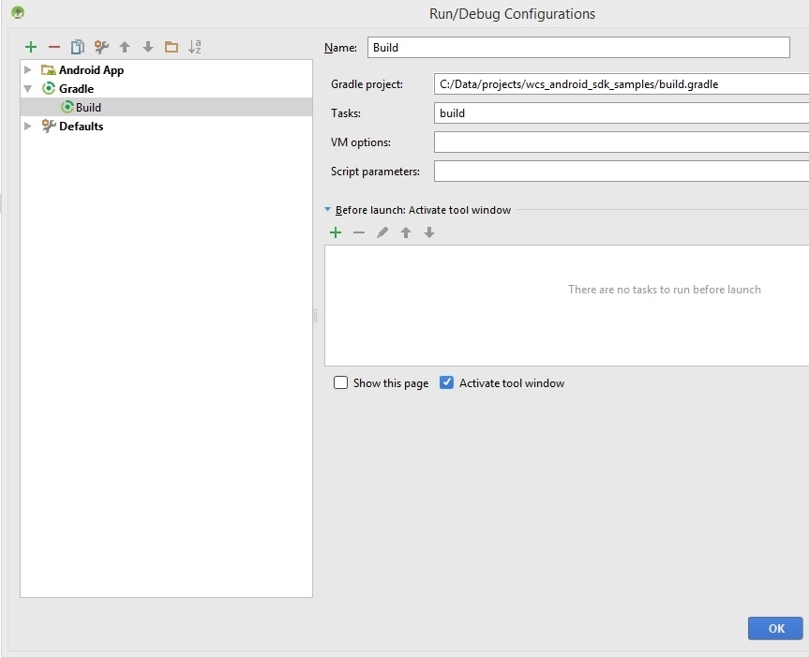
Task: Collapse the Gradle tree node
Action: coord(28,89)
